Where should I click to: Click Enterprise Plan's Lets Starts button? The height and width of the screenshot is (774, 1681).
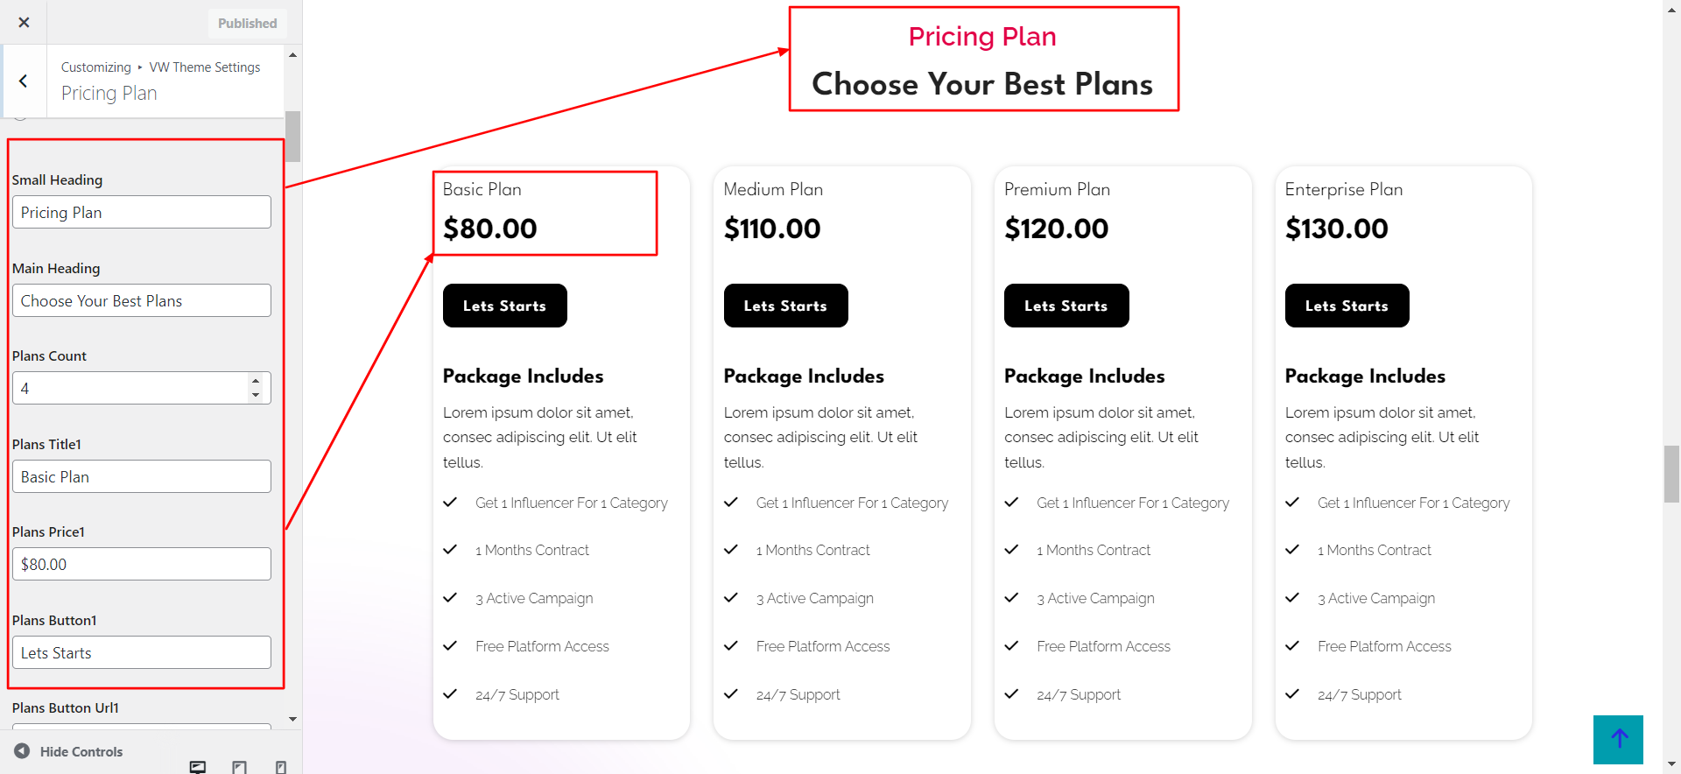tap(1347, 306)
